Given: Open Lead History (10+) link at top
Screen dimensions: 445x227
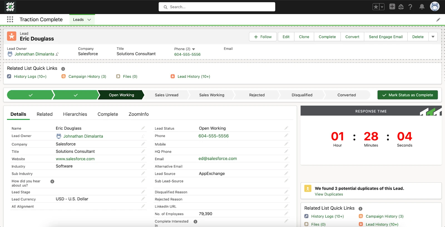Looking at the screenshot, I should [x=194, y=77].
